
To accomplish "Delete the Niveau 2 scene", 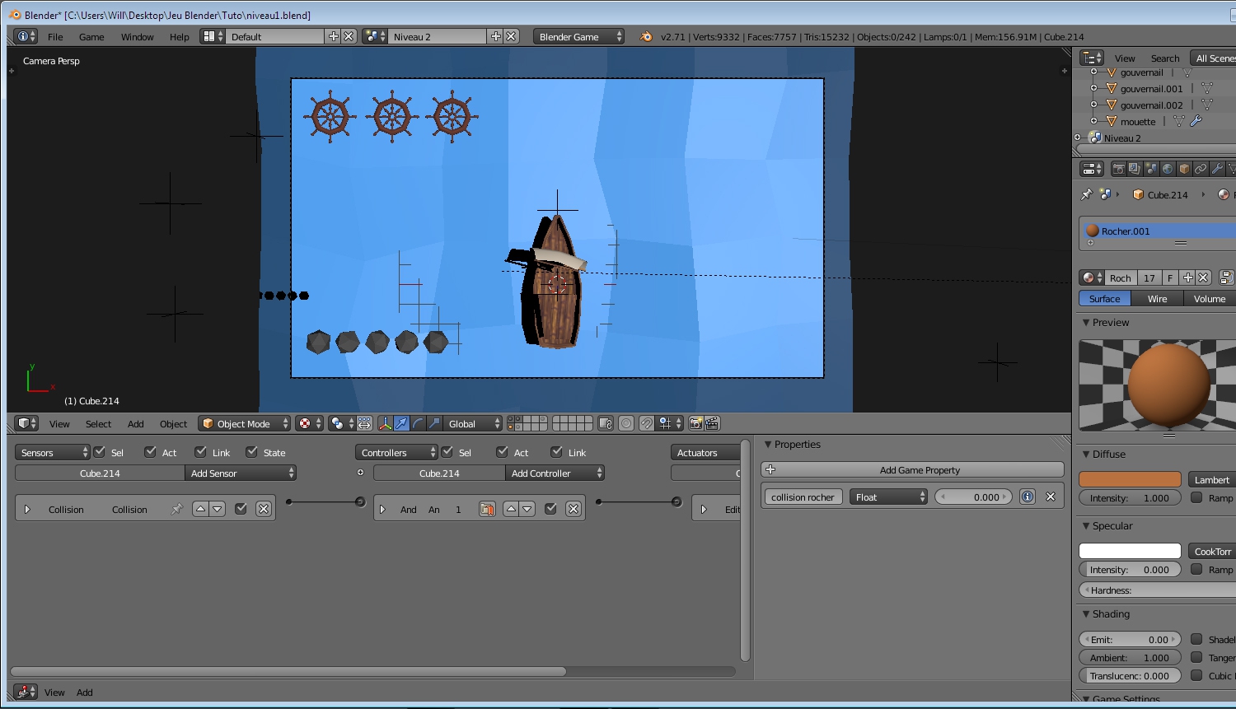I will tap(511, 36).
